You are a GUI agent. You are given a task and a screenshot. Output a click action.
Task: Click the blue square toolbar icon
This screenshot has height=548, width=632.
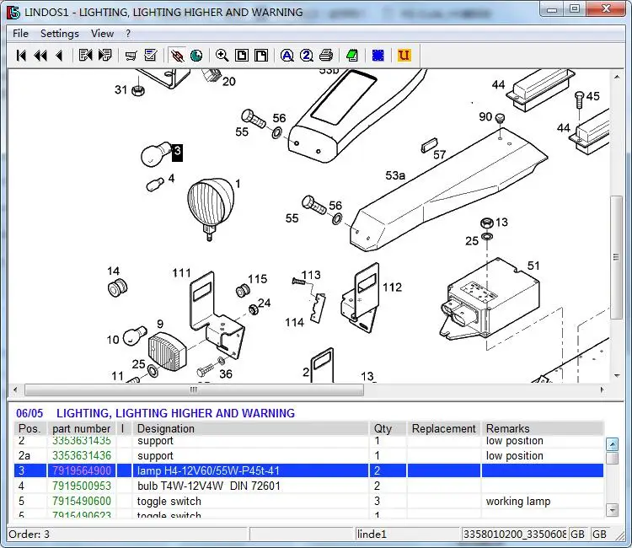click(x=378, y=56)
